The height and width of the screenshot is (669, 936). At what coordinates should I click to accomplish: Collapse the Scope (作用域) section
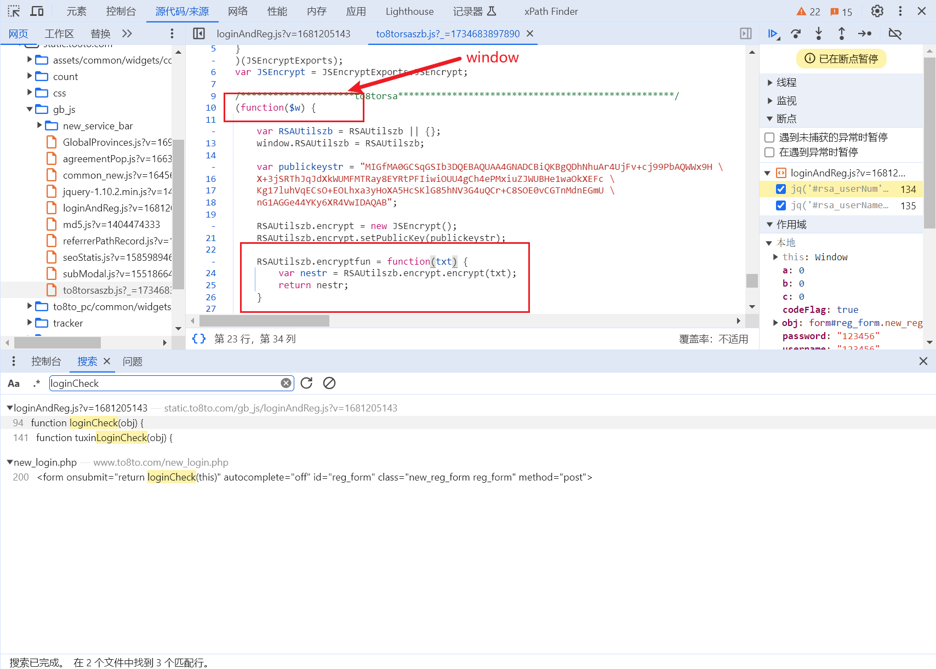[770, 225]
